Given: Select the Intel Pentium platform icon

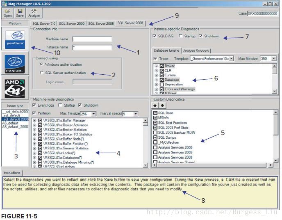Looking at the screenshot, I should (x=15, y=39).
